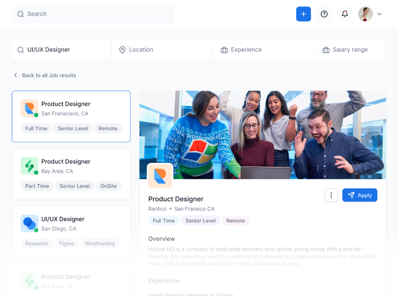Open the Location filter
This screenshot has height=296, width=398.
pos(162,50)
